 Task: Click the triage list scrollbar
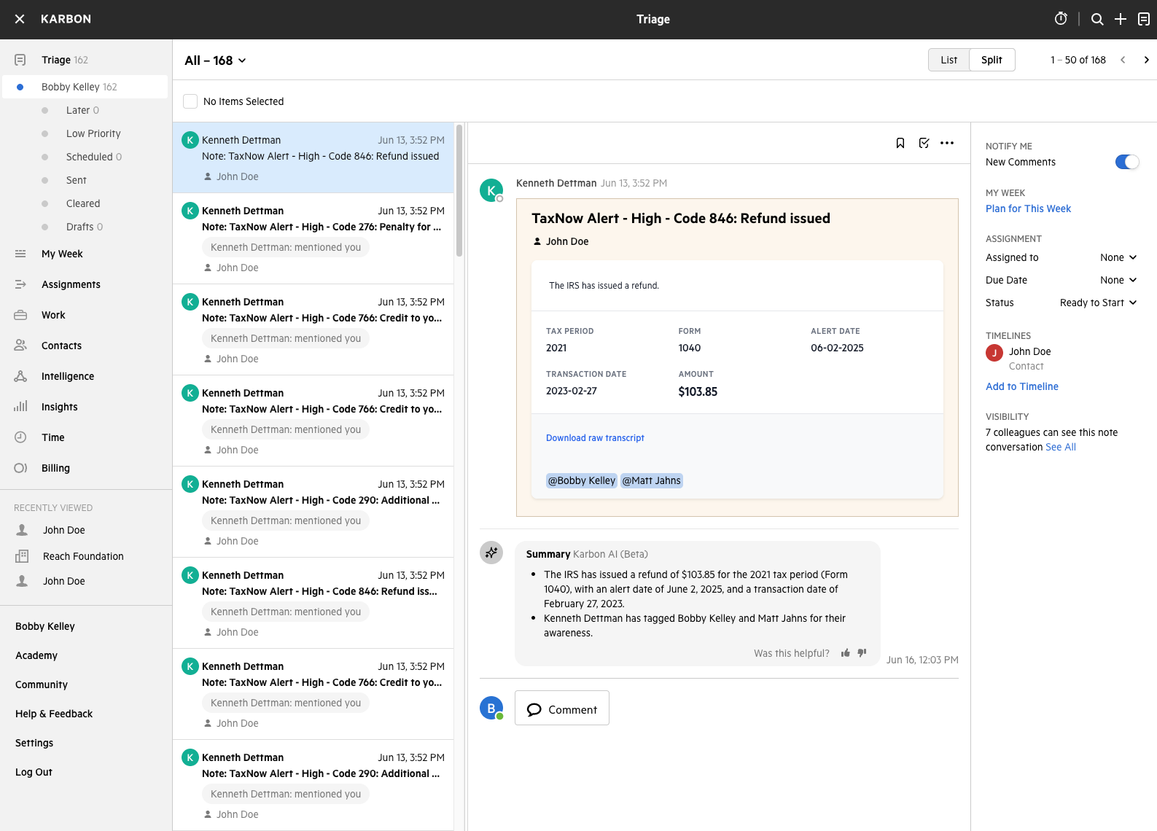click(459, 191)
